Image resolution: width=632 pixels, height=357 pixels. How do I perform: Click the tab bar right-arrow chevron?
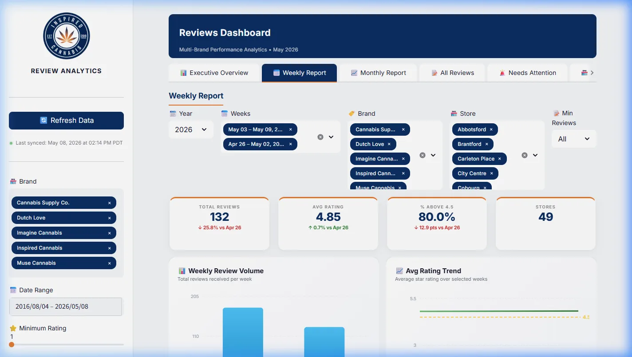592,73
